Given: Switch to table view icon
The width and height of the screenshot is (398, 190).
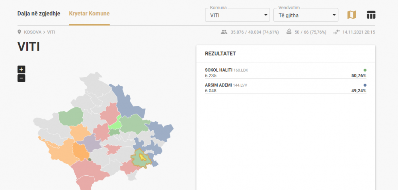Looking at the screenshot, I should click(x=371, y=15).
